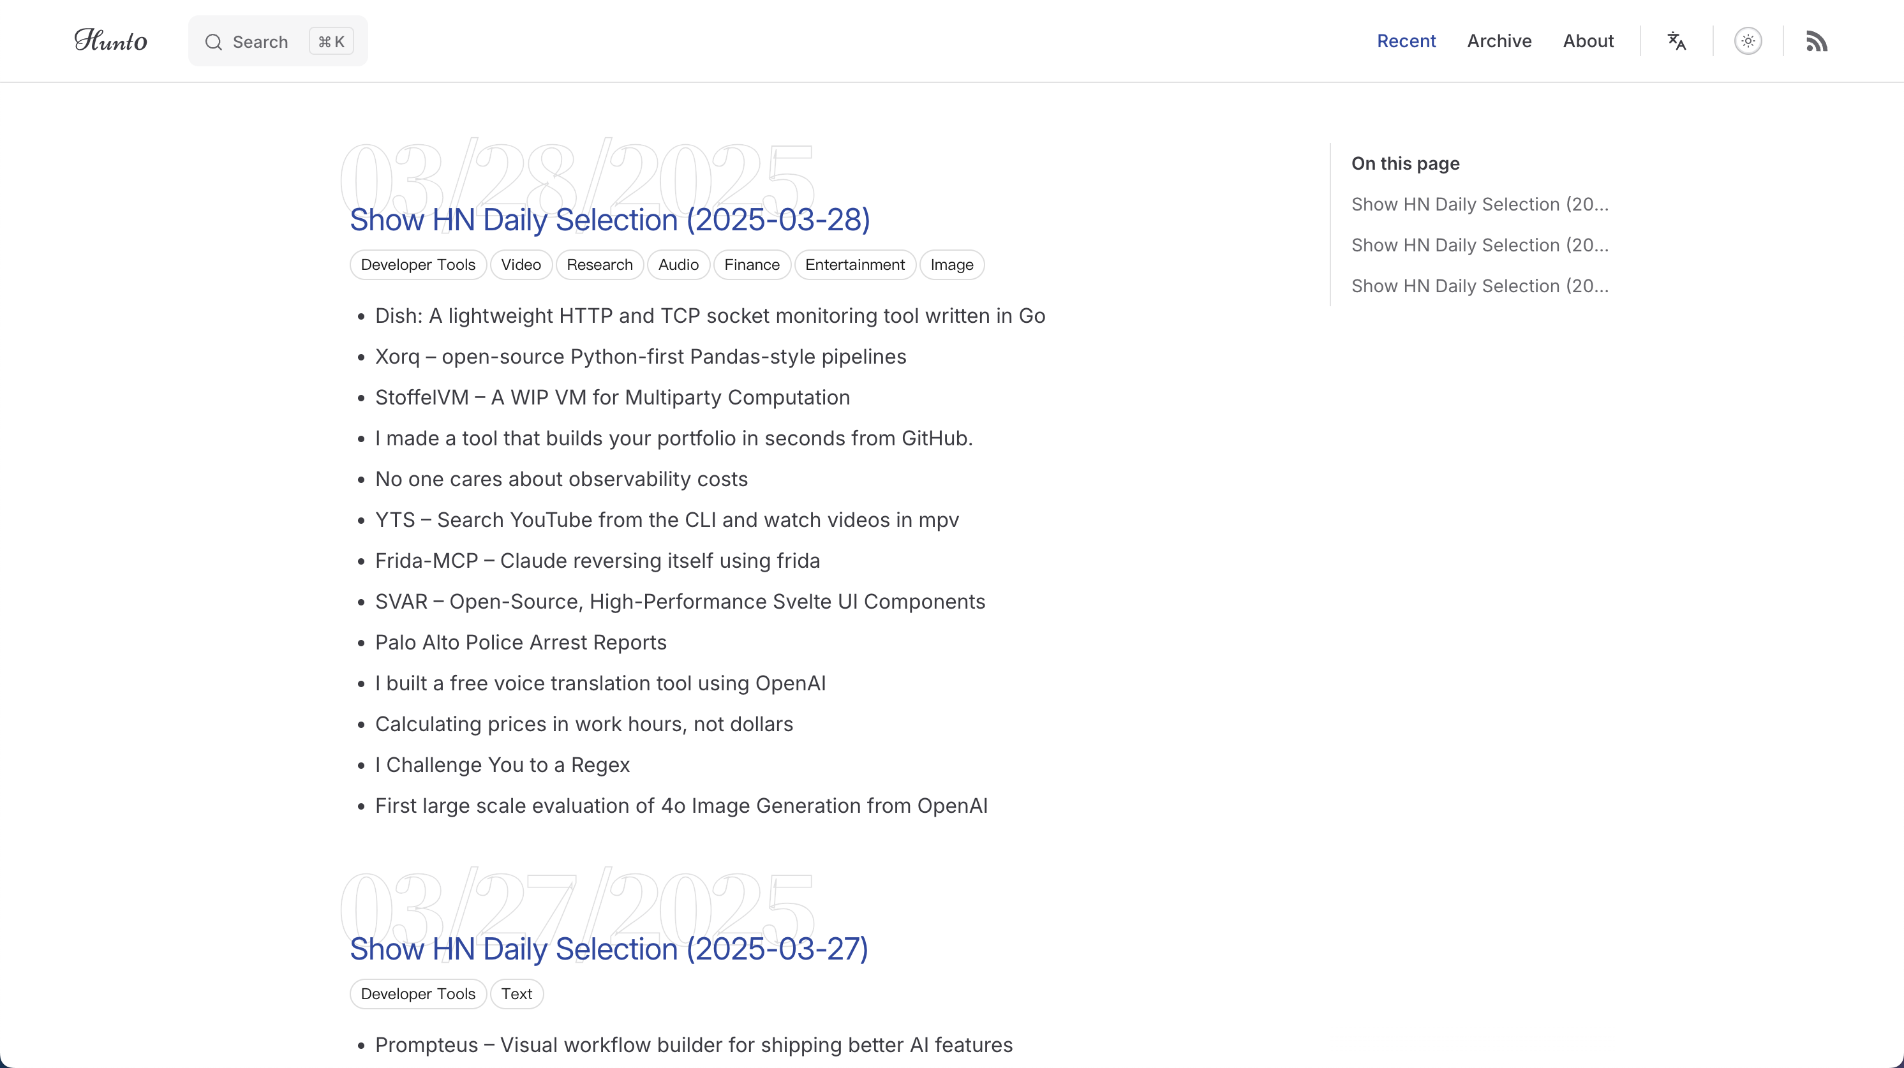Open the Archive page

pyautogui.click(x=1499, y=41)
